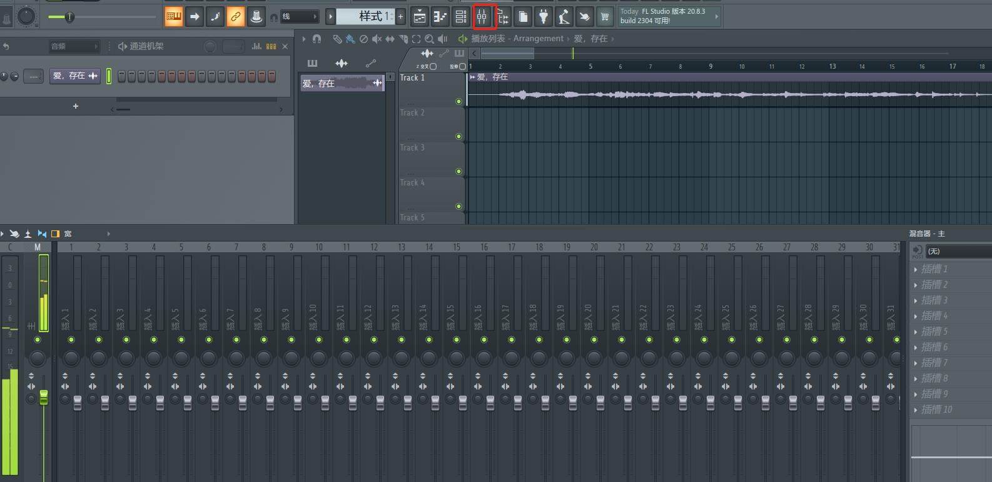
Task: Toggle the playlist snap magnet
Action: pos(316,39)
